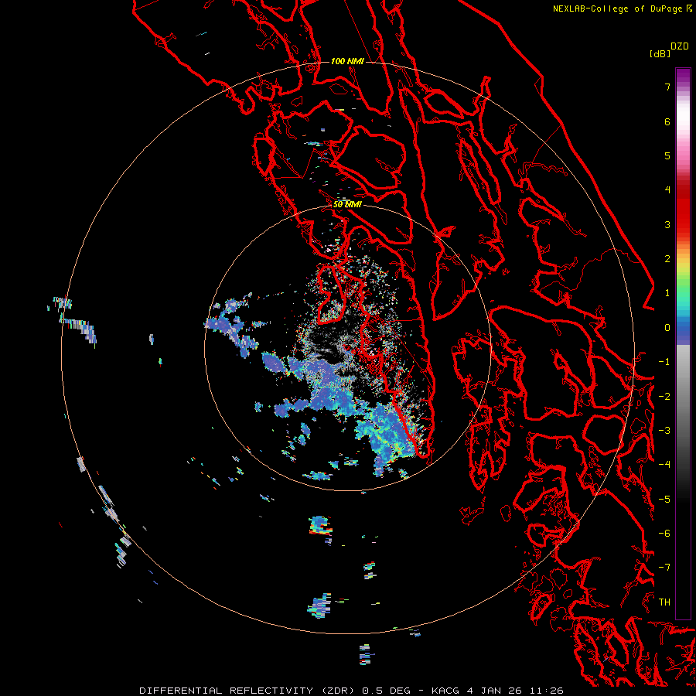
Task: Select the -2 tick label on the color scale
Action: click(x=664, y=397)
